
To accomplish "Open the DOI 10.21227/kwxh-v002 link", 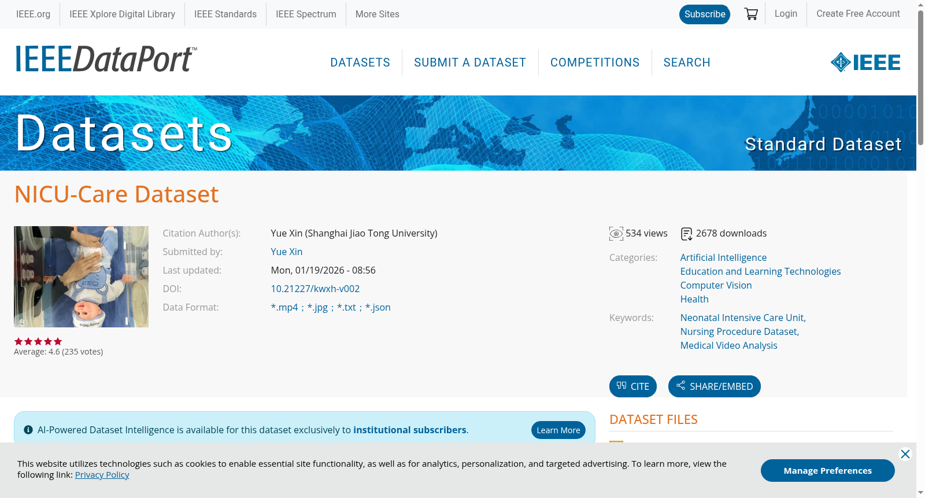I will (315, 289).
